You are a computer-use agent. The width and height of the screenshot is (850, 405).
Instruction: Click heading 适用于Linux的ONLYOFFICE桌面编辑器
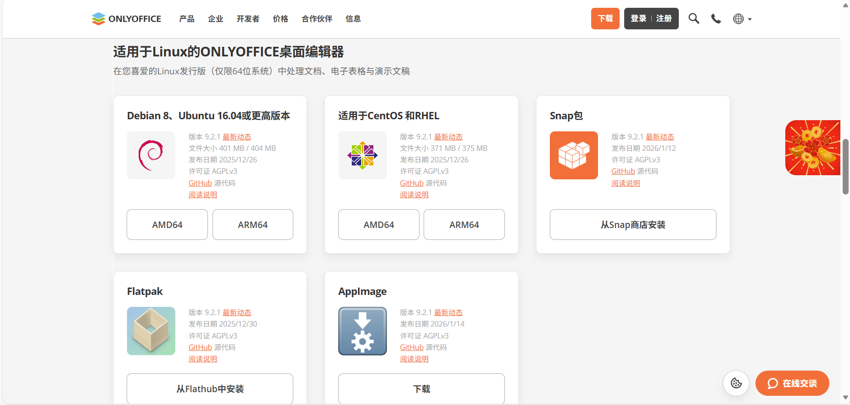coord(229,52)
